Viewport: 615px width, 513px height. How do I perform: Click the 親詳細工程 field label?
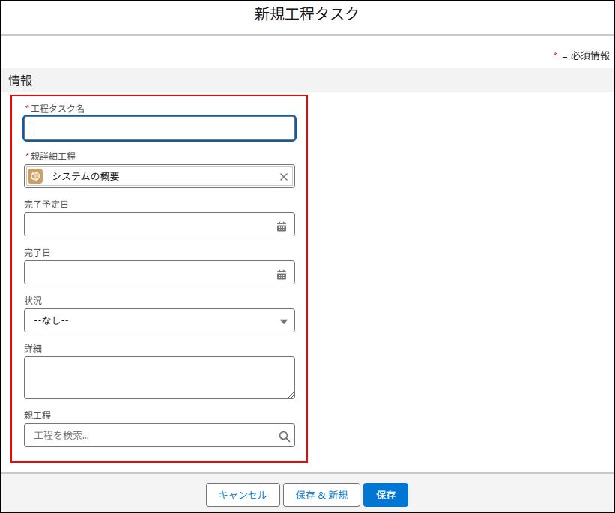[53, 156]
